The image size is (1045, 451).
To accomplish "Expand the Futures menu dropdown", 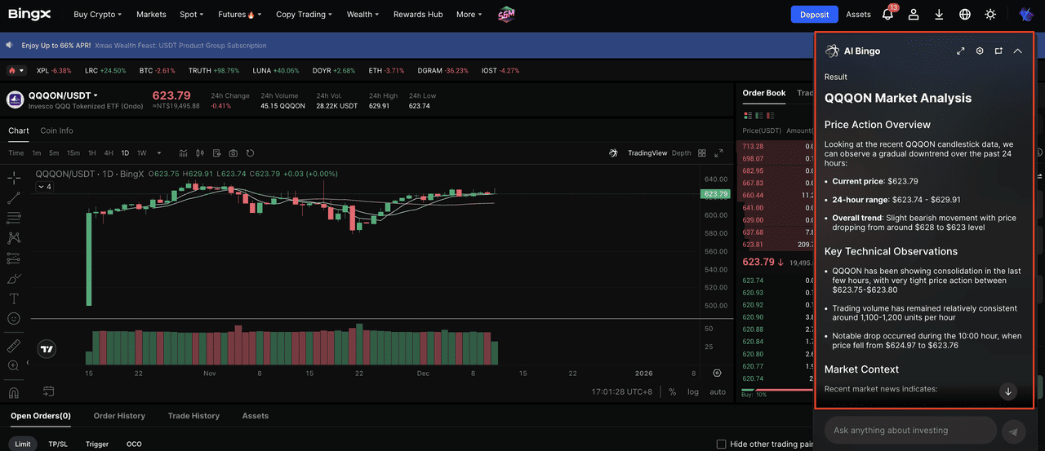I will pyautogui.click(x=237, y=15).
